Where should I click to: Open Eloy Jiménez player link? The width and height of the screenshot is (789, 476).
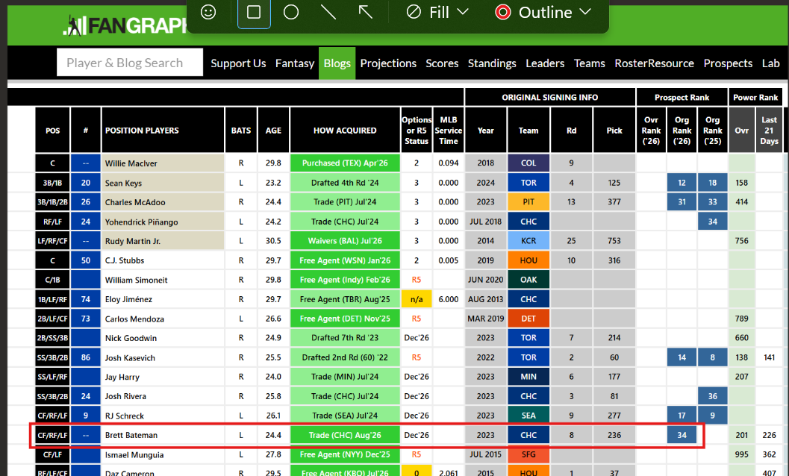[x=128, y=299]
